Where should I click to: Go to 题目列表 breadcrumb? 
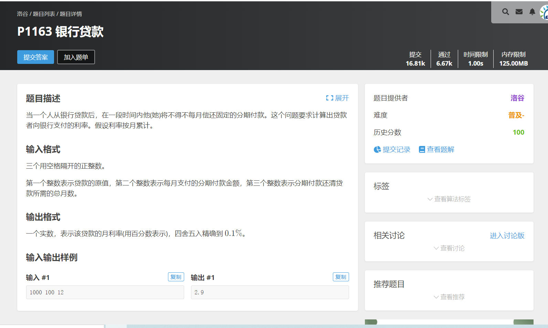[x=44, y=14]
